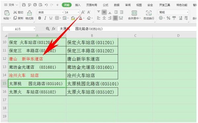Viewport: 198px width, 123px height.
Task: Click the fx insert function icon
Action: (53, 29)
